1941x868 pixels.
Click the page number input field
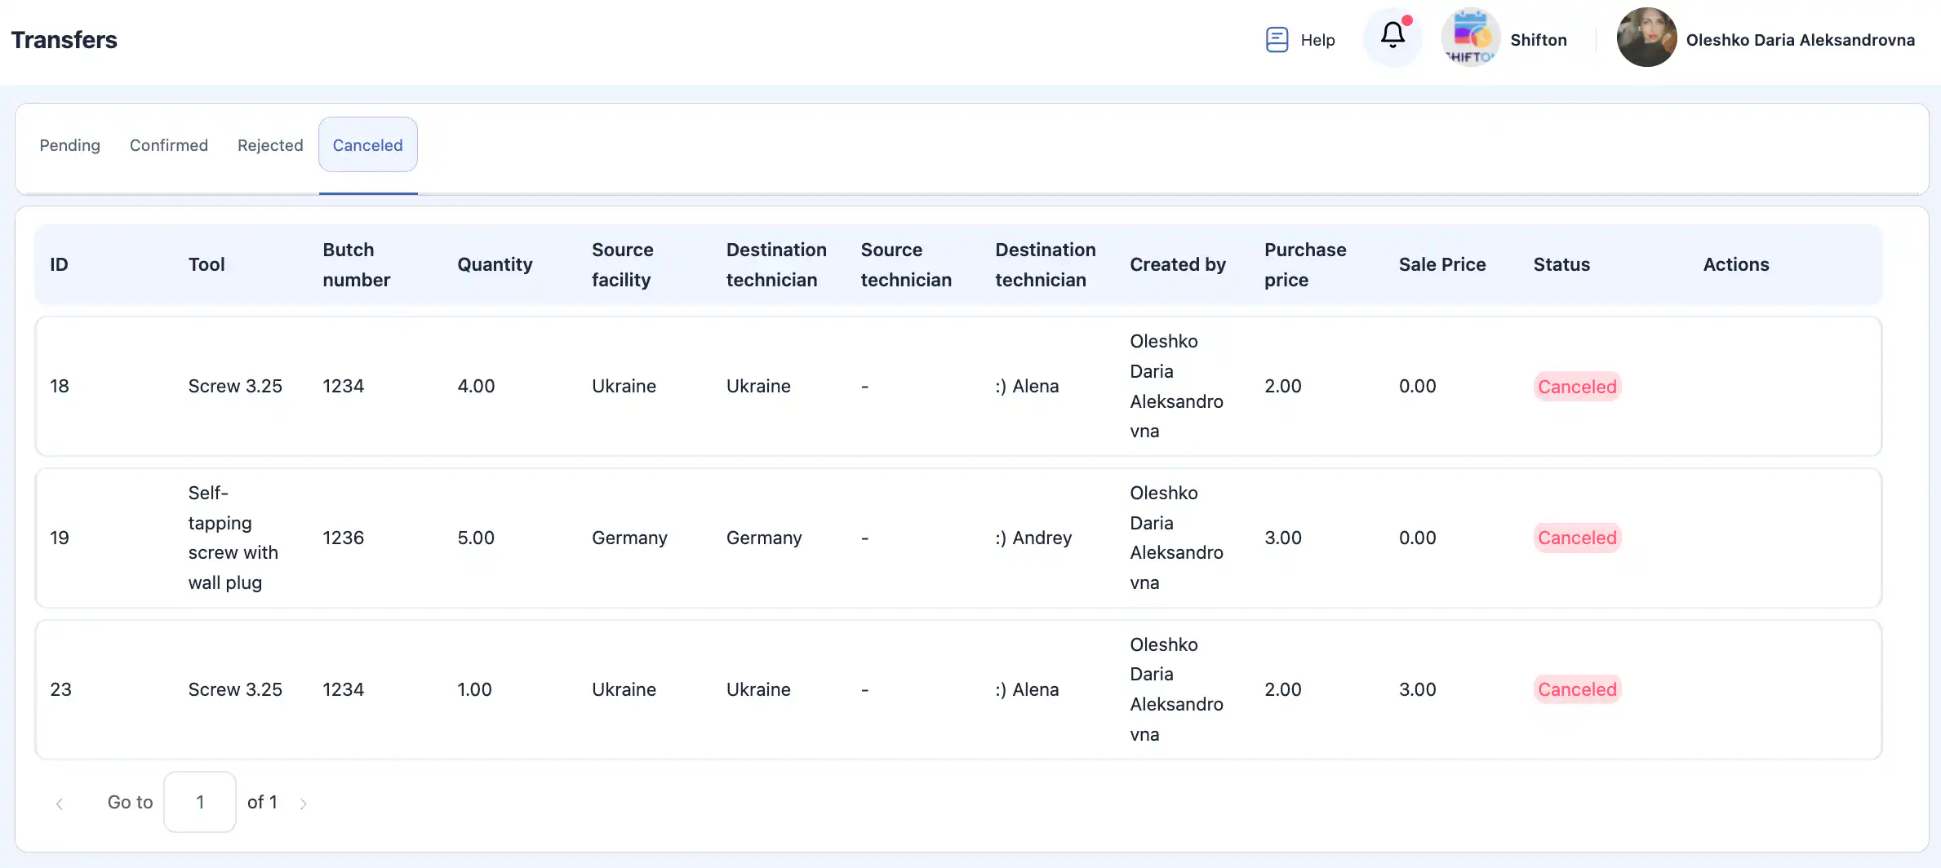pos(200,802)
